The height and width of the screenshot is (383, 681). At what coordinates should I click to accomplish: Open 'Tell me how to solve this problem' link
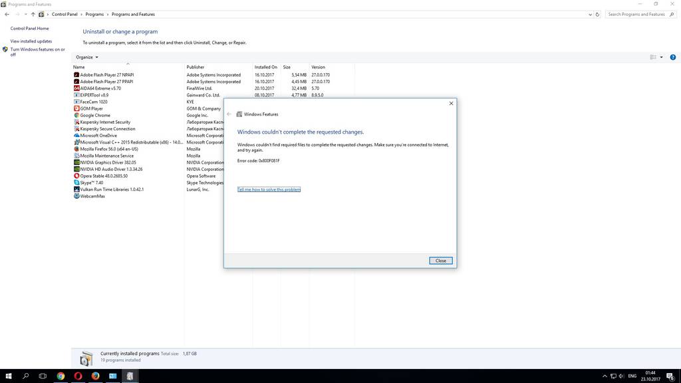269,190
